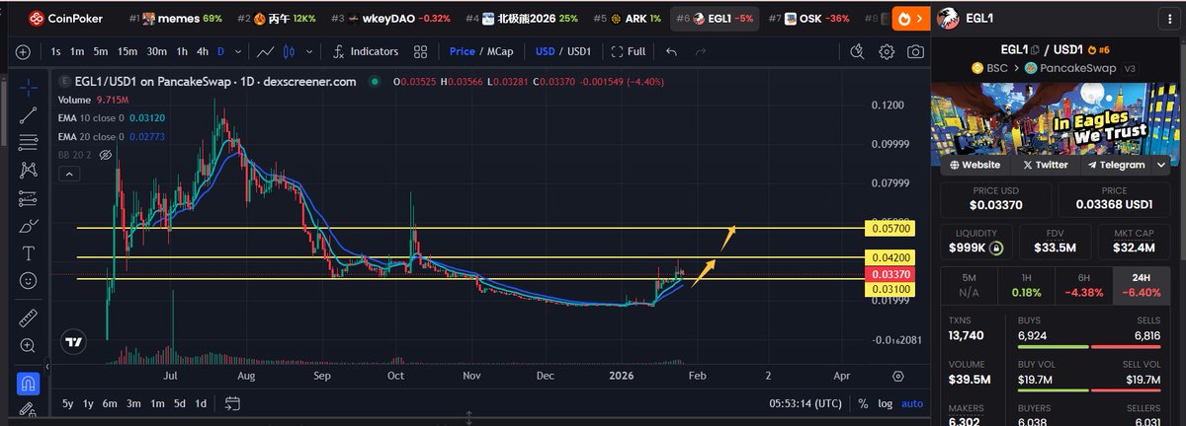Click the compare or add symbol plus icon

pos(23,51)
